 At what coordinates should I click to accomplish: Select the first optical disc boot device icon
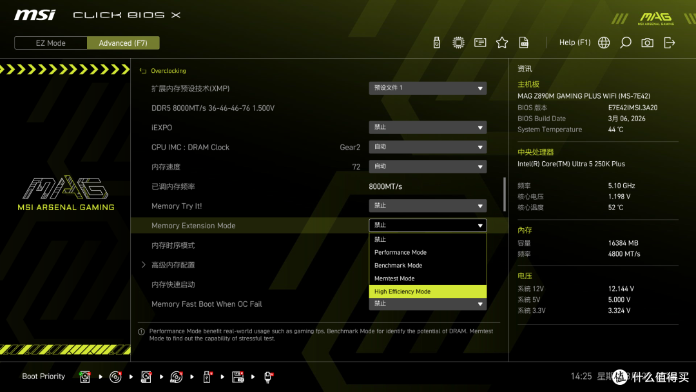[x=115, y=377]
